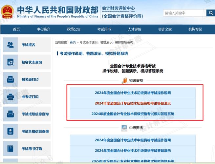
Task: Click the 考试用书订购 book icon
Action: (11, 149)
